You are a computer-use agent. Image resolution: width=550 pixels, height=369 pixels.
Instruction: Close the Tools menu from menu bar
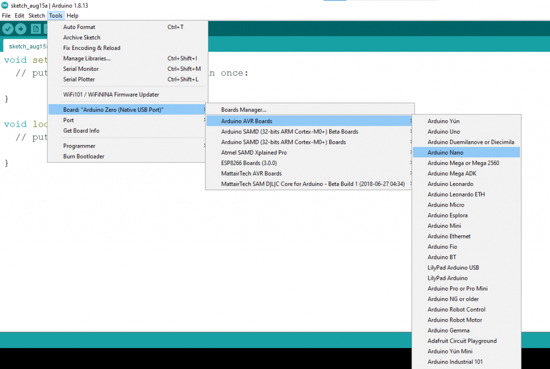(x=56, y=16)
